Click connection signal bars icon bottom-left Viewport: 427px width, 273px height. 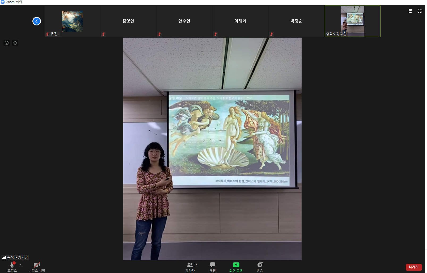[x=4, y=258]
